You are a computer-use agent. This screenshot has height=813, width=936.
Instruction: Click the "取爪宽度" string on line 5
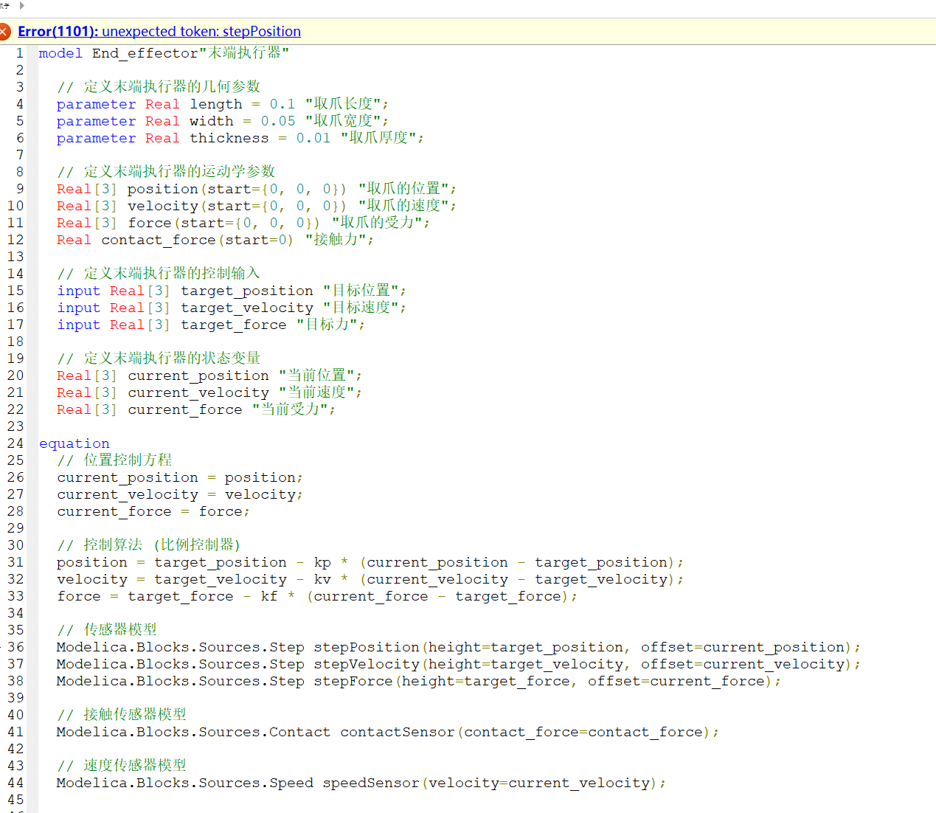343,121
